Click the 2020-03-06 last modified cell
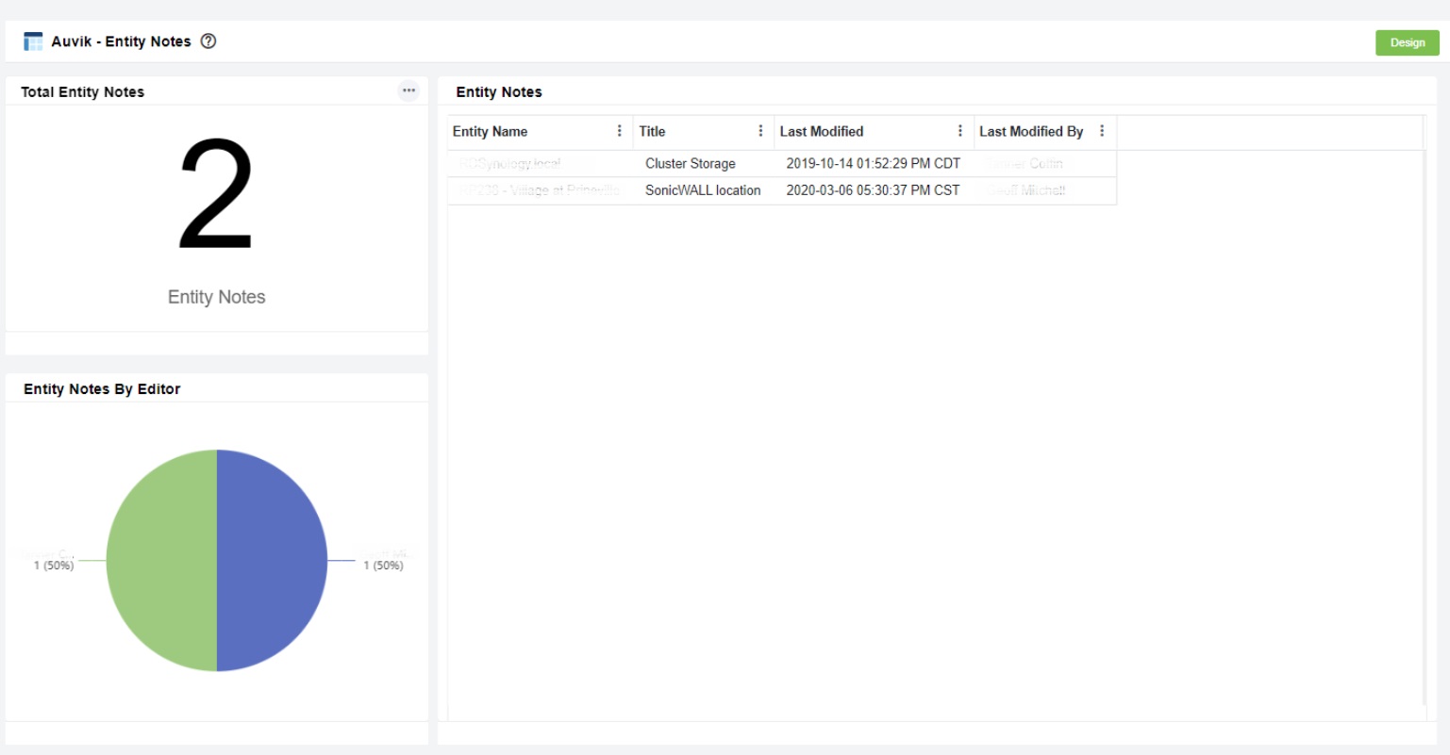 pos(873,190)
